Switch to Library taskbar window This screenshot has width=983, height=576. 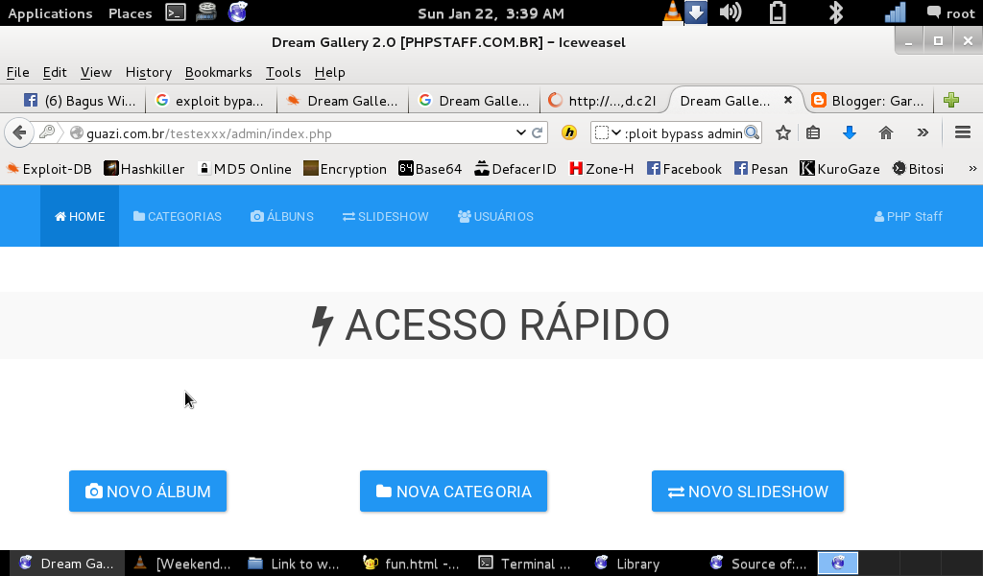point(628,564)
